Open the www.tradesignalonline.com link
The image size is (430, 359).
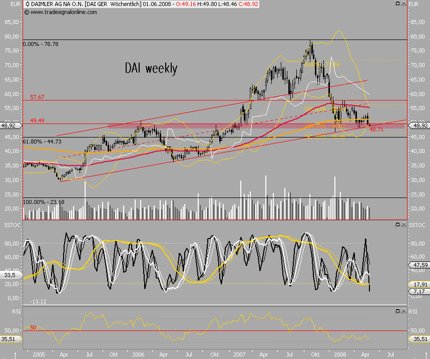60,12
